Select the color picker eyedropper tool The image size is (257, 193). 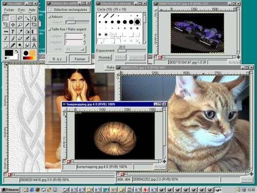click(20, 32)
